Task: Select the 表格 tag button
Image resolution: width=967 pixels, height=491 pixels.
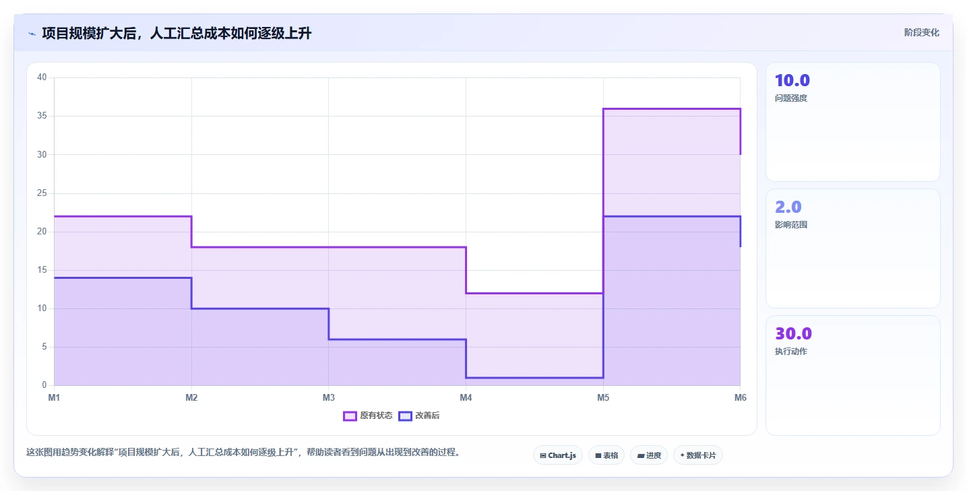Action: tap(606, 455)
